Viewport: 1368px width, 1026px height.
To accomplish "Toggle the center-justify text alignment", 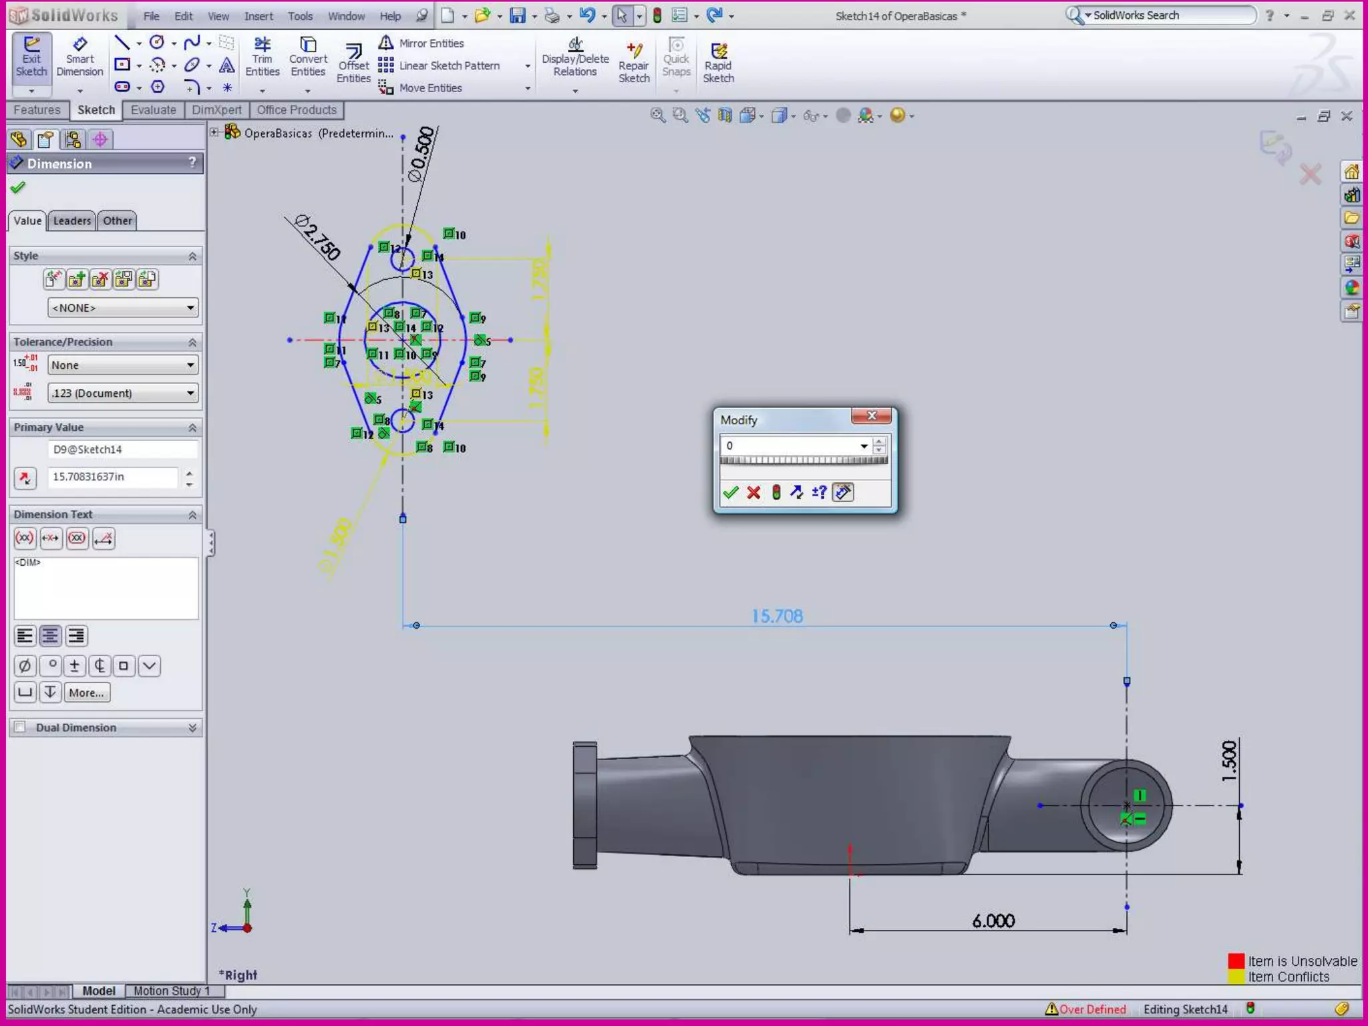I will tap(50, 636).
